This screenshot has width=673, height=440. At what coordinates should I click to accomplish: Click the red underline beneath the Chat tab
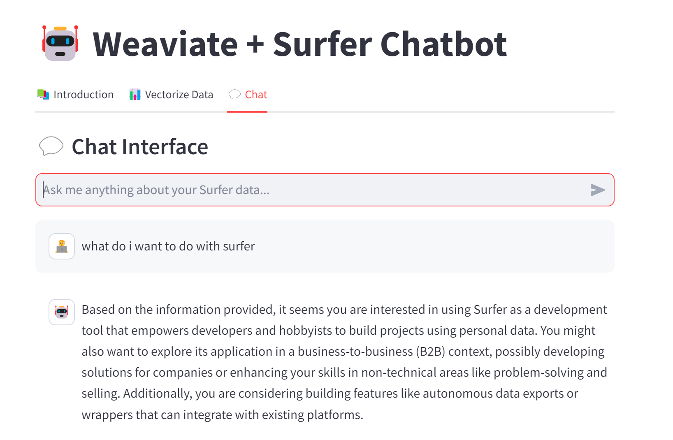click(247, 111)
